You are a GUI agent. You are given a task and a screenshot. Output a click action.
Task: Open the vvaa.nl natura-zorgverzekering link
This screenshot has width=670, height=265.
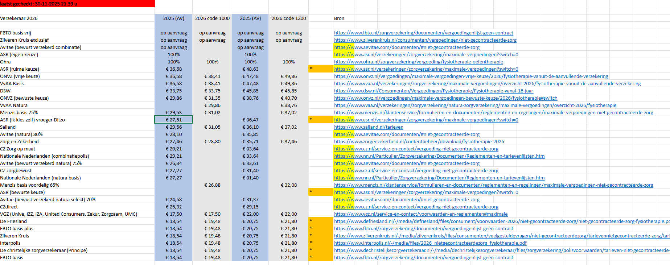475,105
